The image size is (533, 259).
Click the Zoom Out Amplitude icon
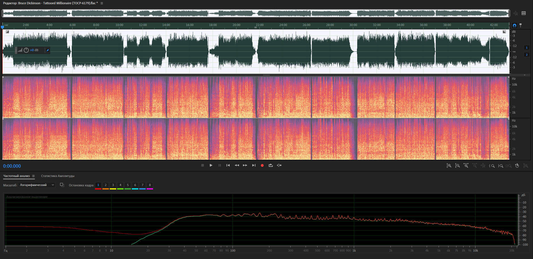point(457,166)
